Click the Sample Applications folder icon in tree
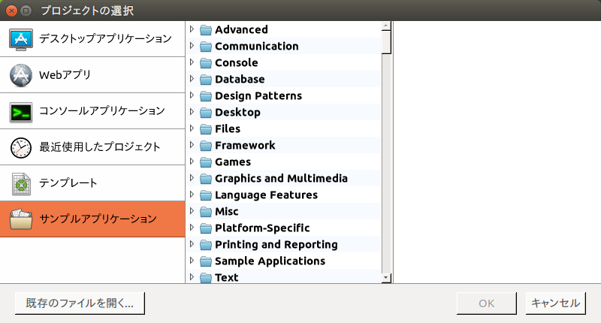 point(206,261)
